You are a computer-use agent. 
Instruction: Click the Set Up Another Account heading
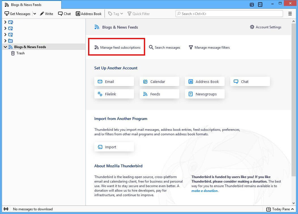(x=116, y=68)
